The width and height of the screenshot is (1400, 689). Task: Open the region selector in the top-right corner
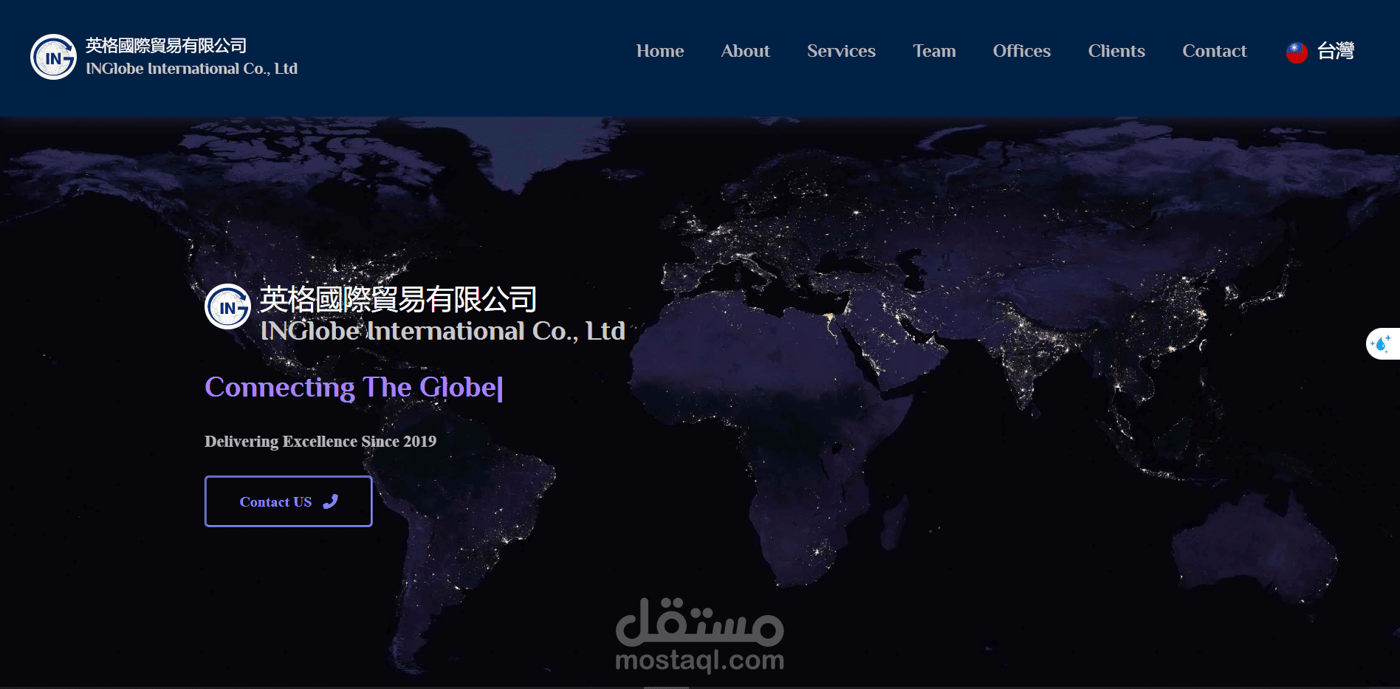pyautogui.click(x=1322, y=52)
